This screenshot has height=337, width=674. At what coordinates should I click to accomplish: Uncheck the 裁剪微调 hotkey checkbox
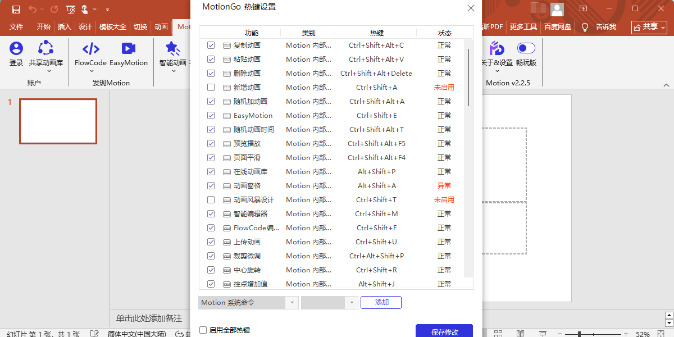click(x=211, y=256)
